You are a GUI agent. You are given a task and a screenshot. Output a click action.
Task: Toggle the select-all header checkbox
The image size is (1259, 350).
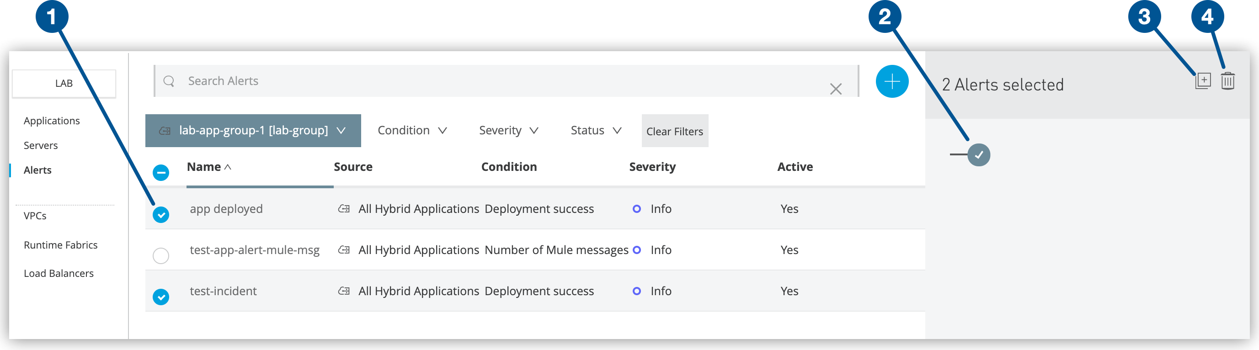click(161, 173)
